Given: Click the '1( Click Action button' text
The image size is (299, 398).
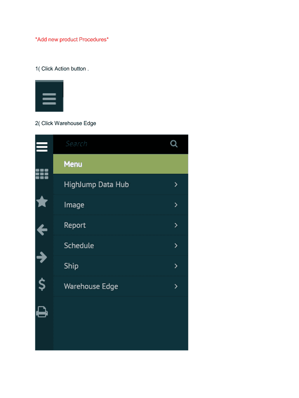Looking at the screenshot, I should pyautogui.click(x=62, y=69).
